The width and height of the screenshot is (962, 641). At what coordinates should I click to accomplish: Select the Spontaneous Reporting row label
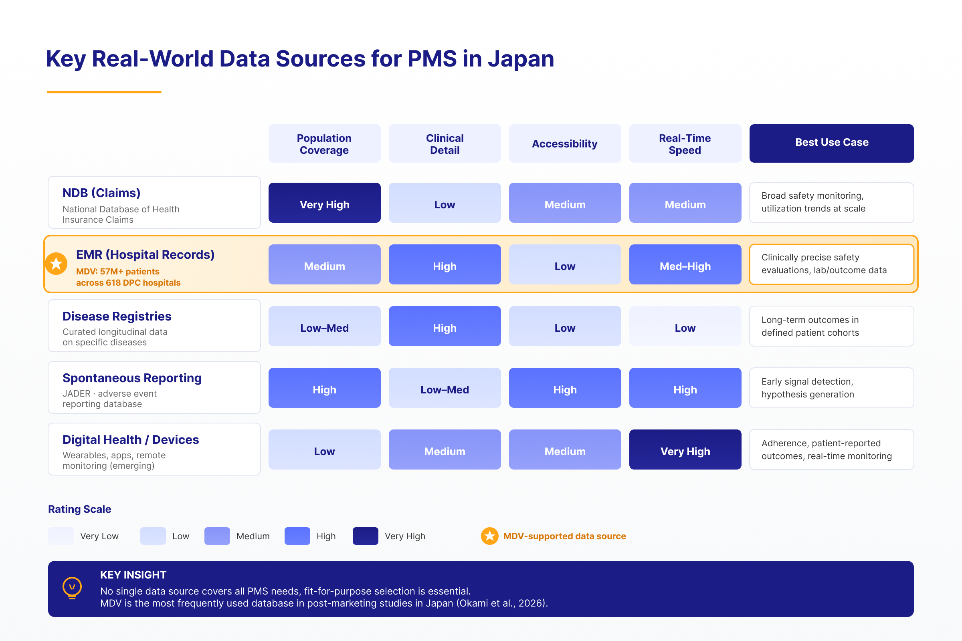click(154, 387)
